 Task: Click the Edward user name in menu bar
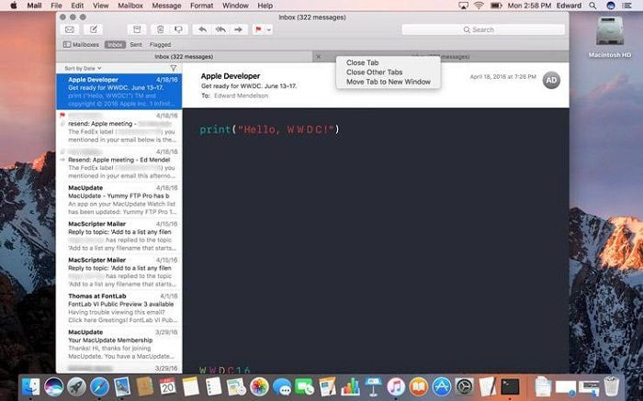tap(569, 6)
